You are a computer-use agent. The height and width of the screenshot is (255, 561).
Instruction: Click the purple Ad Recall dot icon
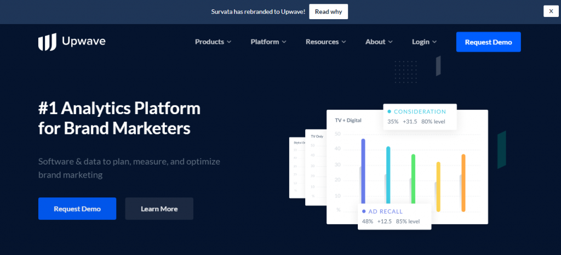[x=364, y=211]
